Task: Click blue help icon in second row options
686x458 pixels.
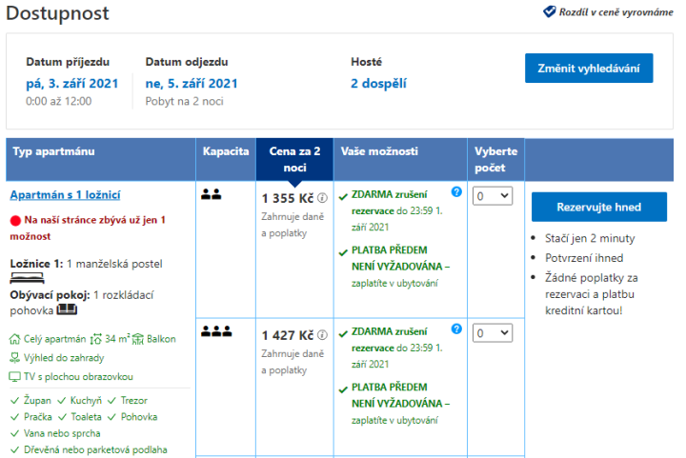Action: click(456, 329)
